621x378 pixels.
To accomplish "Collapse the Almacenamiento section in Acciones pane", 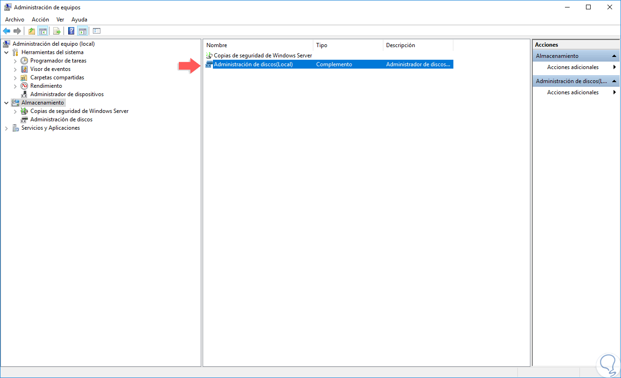I will pos(615,56).
